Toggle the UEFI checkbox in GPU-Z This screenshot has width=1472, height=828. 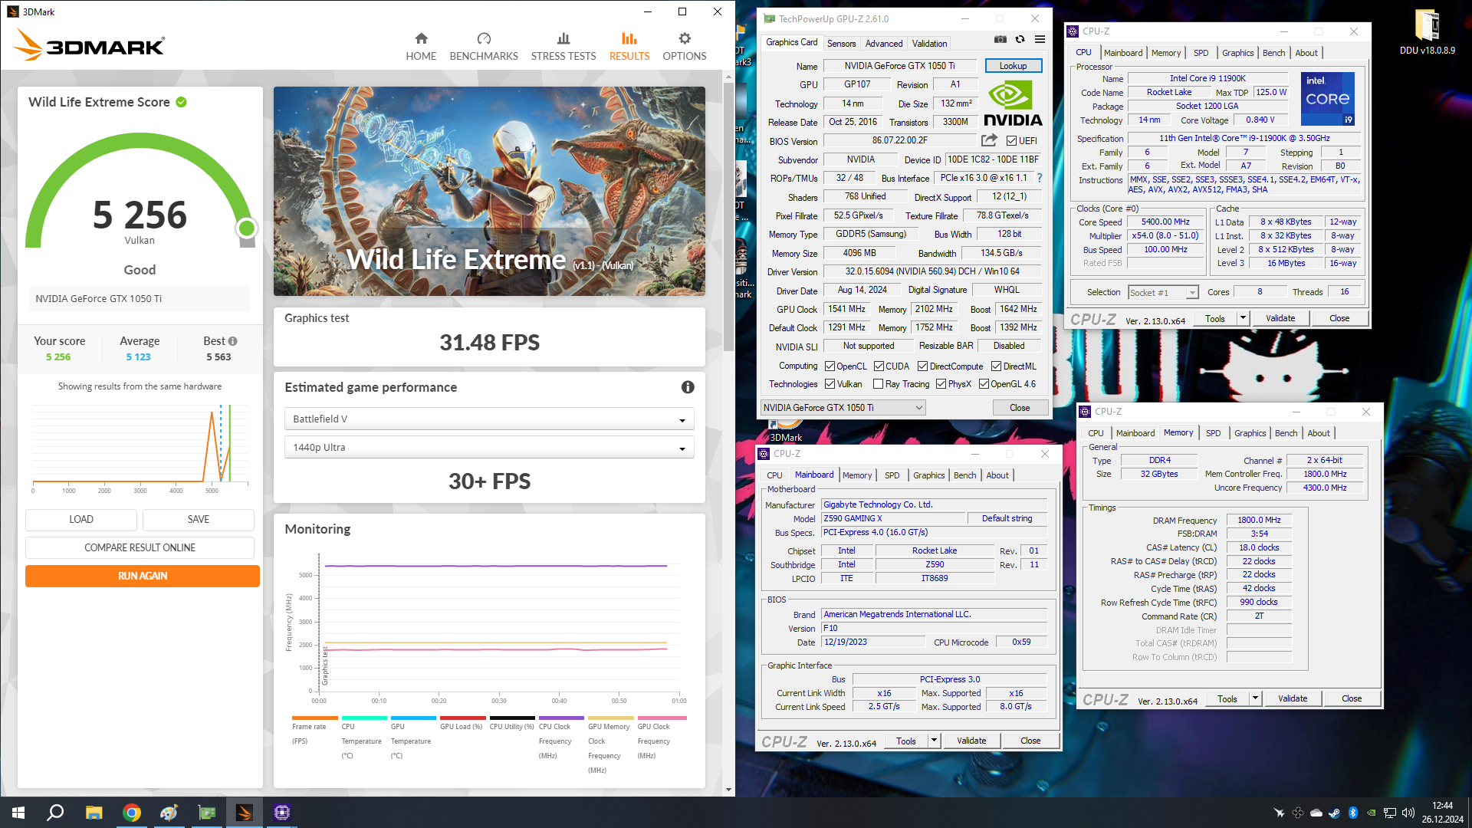(1011, 141)
